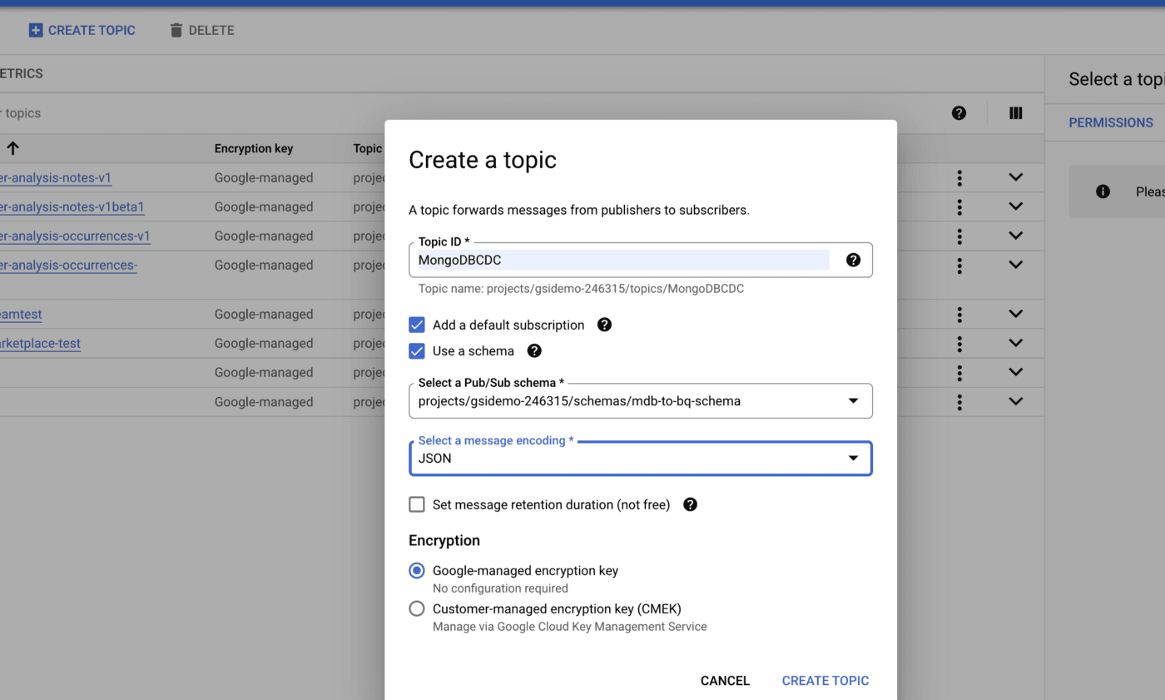Click help icon beside message retention duration
The height and width of the screenshot is (700, 1165).
(690, 504)
